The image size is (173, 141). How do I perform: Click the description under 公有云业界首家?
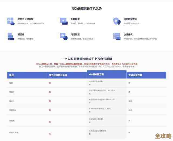(31, 23)
